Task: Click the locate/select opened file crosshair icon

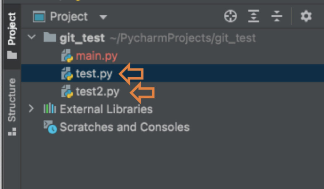Action: tap(230, 16)
